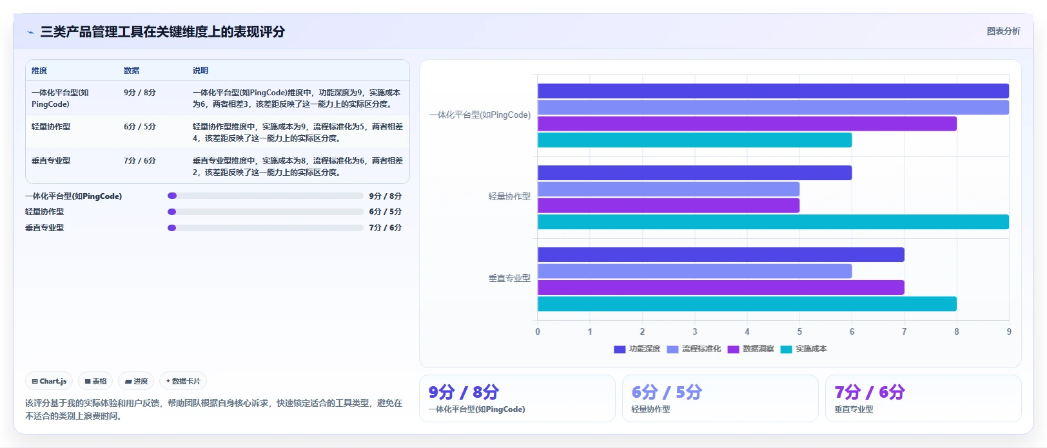Image resolution: width=1047 pixels, height=448 pixels.
Task: Toggle the 功能深度 legend swatch
Action: tap(620, 349)
